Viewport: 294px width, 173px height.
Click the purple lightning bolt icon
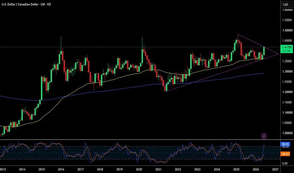click(264, 136)
